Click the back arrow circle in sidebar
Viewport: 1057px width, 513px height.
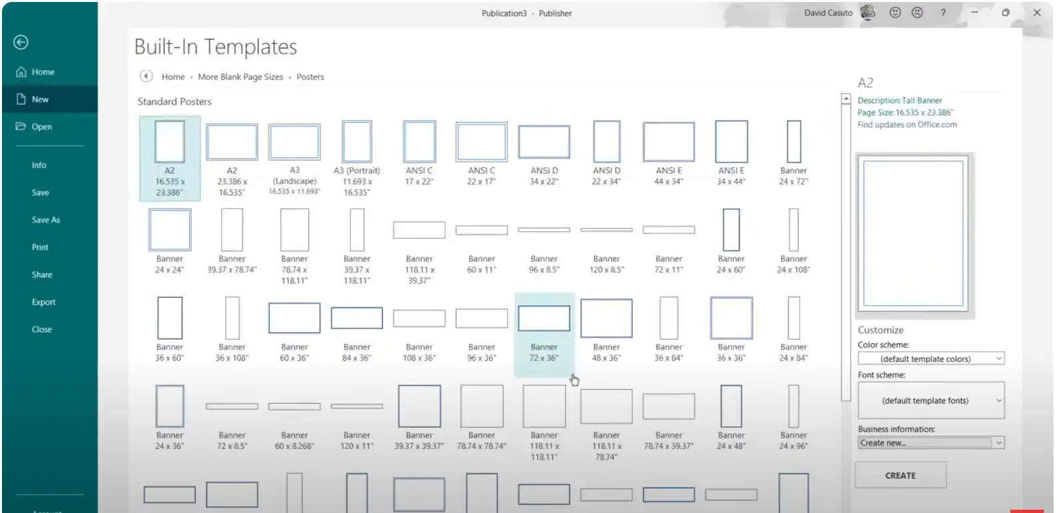21,43
